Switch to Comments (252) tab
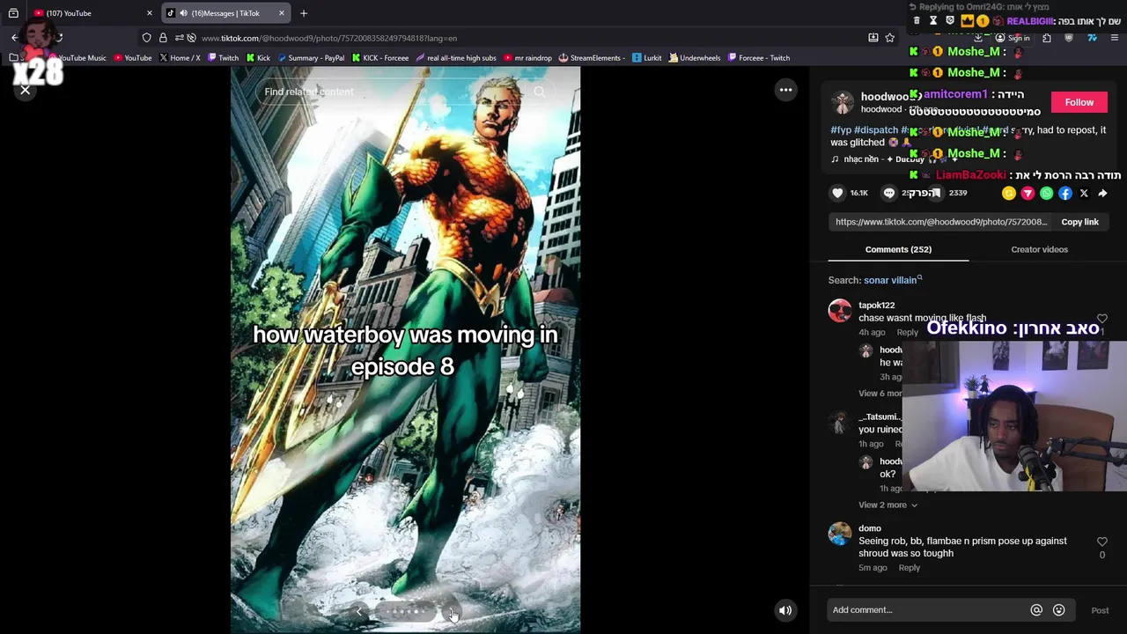 (898, 249)
